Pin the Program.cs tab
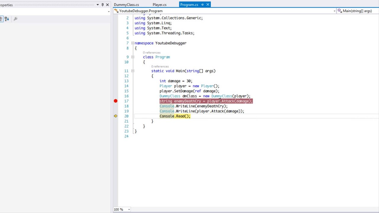 pyautogui.click(x=203, y=5)
